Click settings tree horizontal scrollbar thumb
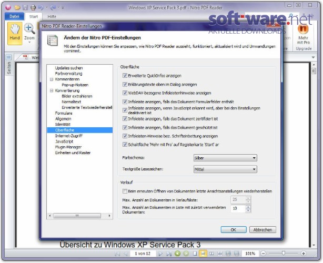Image resolution: width=323 pixels, height=263 pixels. pos(77,216)
